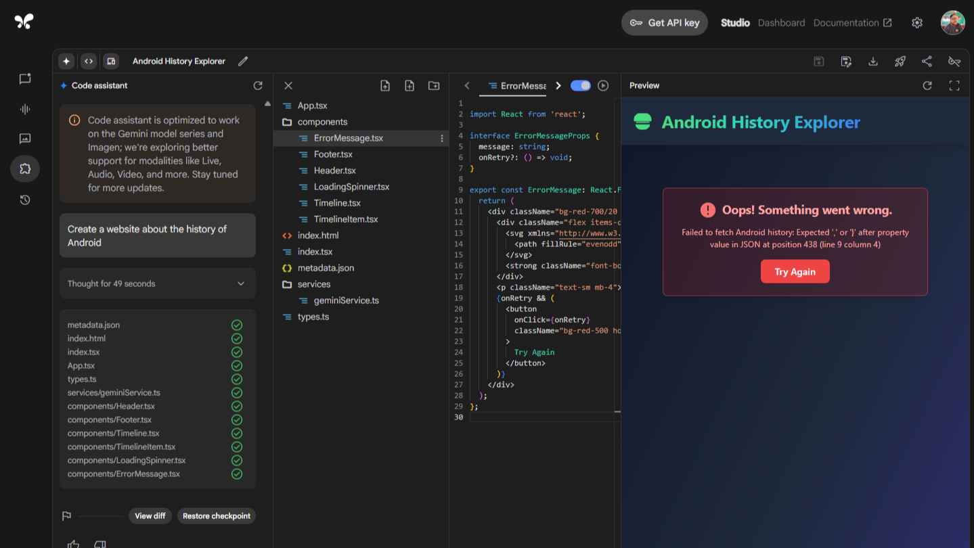This screenshot has height=548, width=974.
Task: Open the ErrorMessage editor tab
Action: (516, 86)
